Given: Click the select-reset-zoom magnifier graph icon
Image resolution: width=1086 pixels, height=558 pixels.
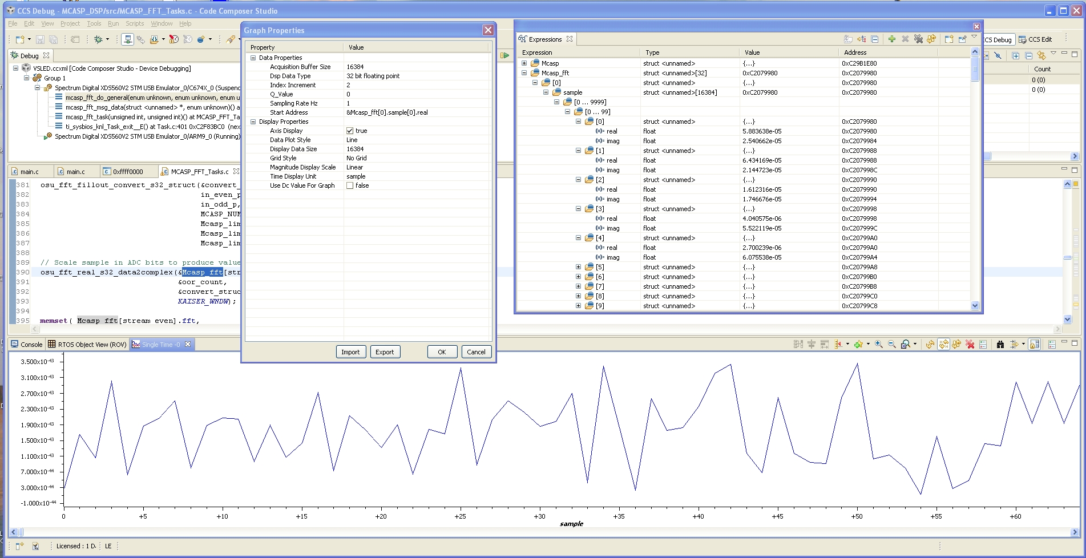Looking at the screenshot, I should pyautogui.click(x=905, y=344).
